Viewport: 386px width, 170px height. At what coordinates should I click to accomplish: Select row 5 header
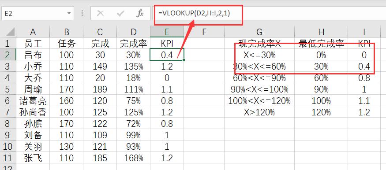(x=7, y=89)
